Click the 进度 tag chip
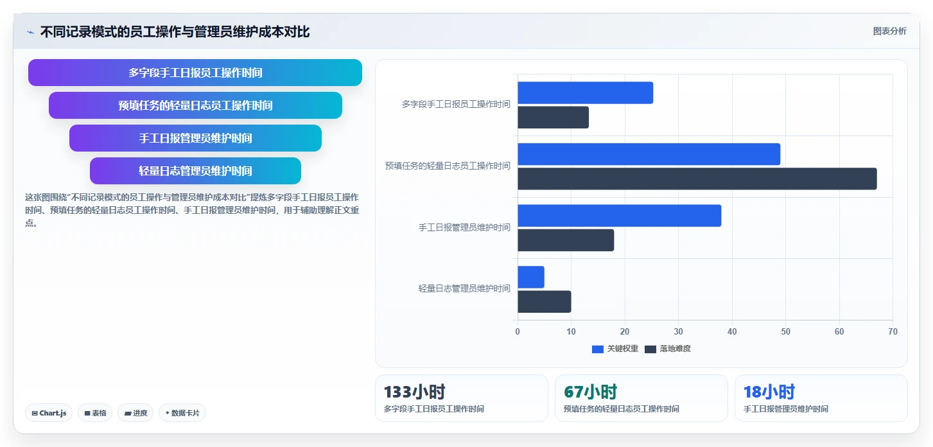Viewport: 933px width, 447px height. [x=135, y=413]
